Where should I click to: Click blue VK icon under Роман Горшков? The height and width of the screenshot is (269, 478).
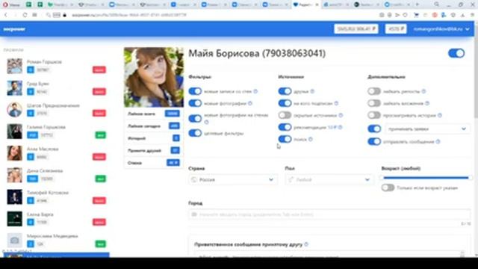(31, 69)
